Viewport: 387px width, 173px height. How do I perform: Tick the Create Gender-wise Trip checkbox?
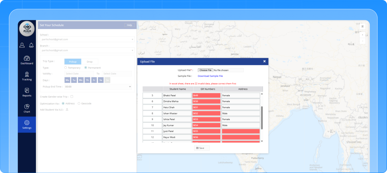72,96
